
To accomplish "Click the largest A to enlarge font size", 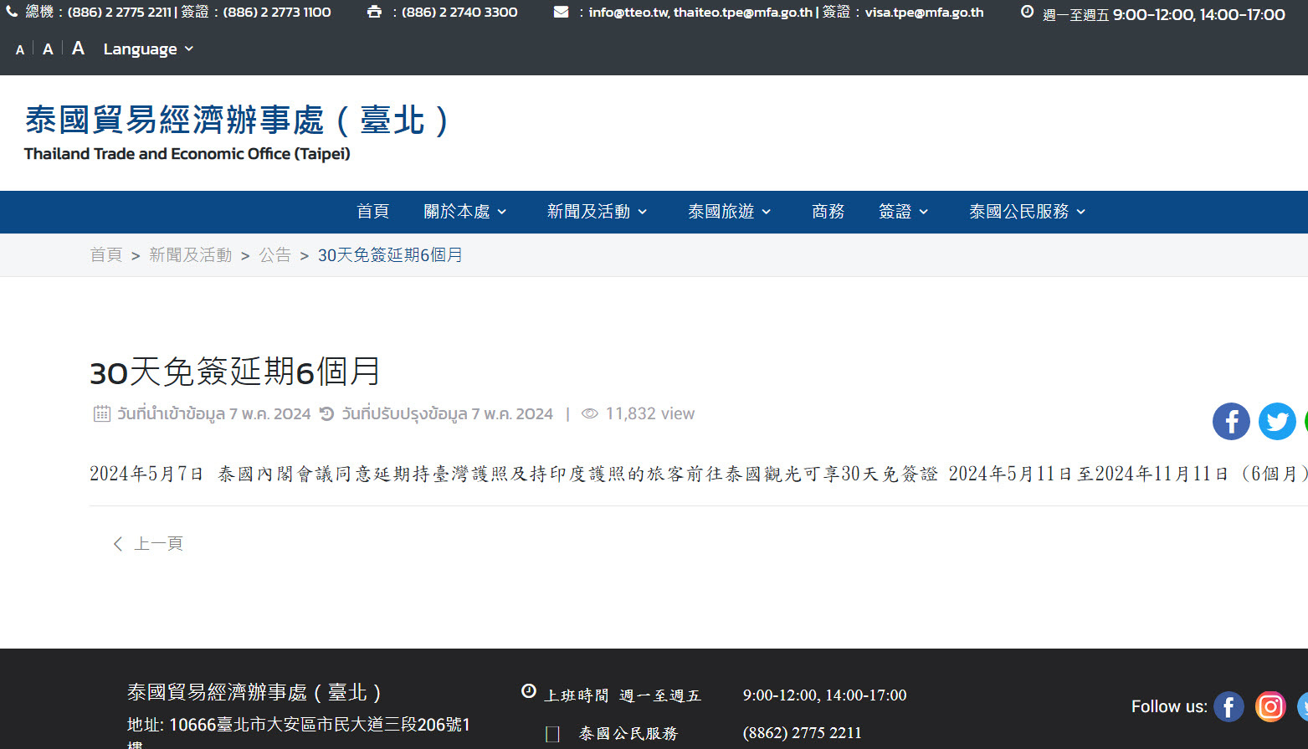I will tap(77, 48).
